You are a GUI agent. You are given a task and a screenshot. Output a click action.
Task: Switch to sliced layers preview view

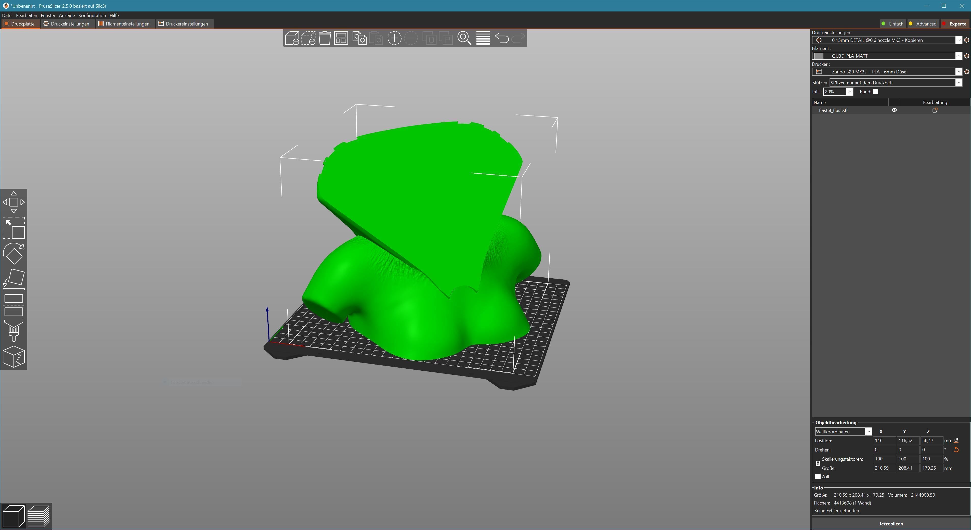tap(39, 516)
